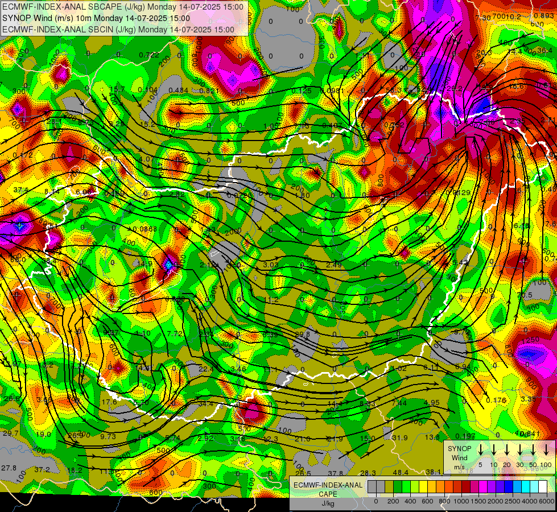Click the 2.92 value on the map
The height and width of the screenshot is (512, 557).
coord(205,438)
